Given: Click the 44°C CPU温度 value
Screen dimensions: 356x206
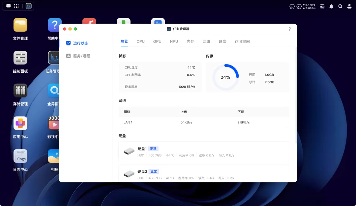Looking at the screenshot, I should [x=191, y=67].
